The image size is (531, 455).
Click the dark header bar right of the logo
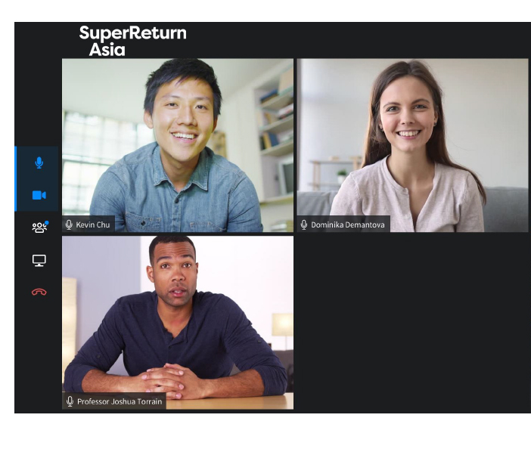click(359, 40)
